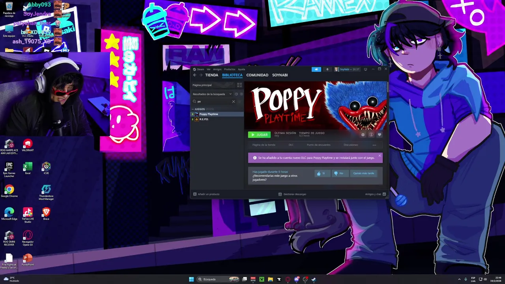This screenshot has height=284, width=505.
Task: Click the Poppy Playtime hero banner
Action: pyautogui.click(x=316, y=105)
